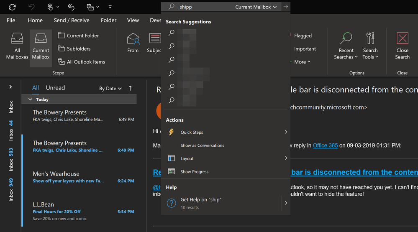
Task: Expand Get Help results chevron
Action: click(286, 203)
